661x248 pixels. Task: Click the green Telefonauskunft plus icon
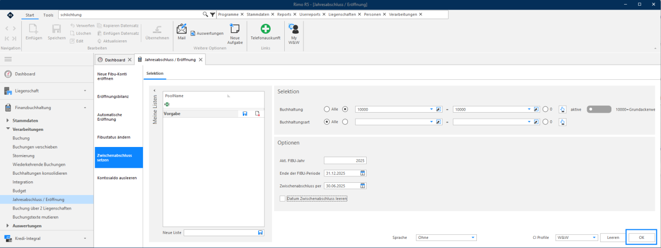tap(266, 29)
